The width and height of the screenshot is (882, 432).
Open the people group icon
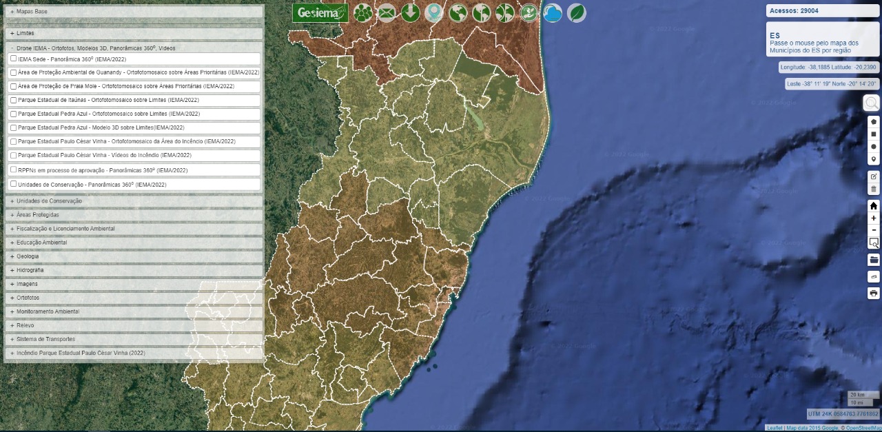tap(363, 12)
